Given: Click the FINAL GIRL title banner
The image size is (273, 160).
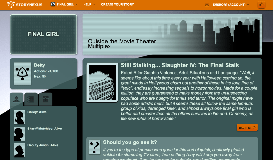Looking at the screenshot, I should point(44,34).
